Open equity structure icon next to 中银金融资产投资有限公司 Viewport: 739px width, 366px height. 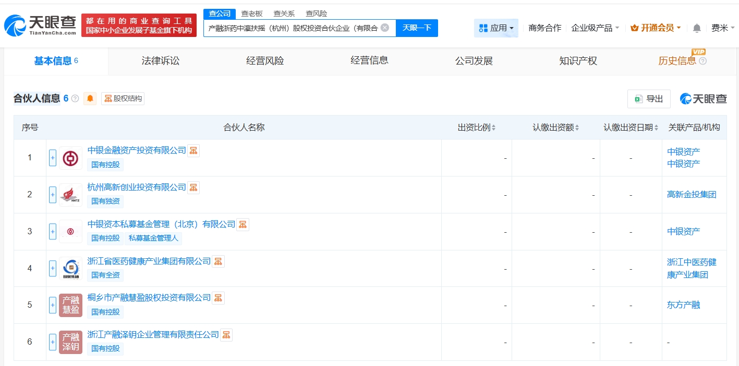point(193,150)
